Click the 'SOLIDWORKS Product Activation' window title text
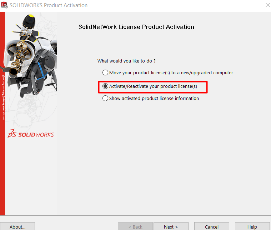 pos(49,5)
